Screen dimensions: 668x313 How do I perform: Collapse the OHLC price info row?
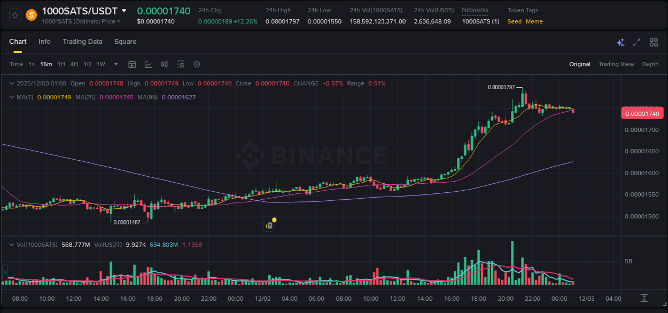pyautogui.click(x=11, y=83)
